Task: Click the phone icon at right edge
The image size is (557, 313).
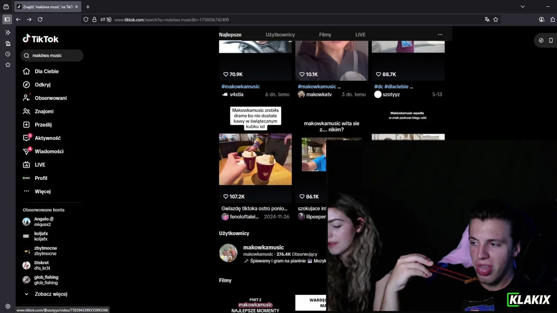Action: (551, 40)
